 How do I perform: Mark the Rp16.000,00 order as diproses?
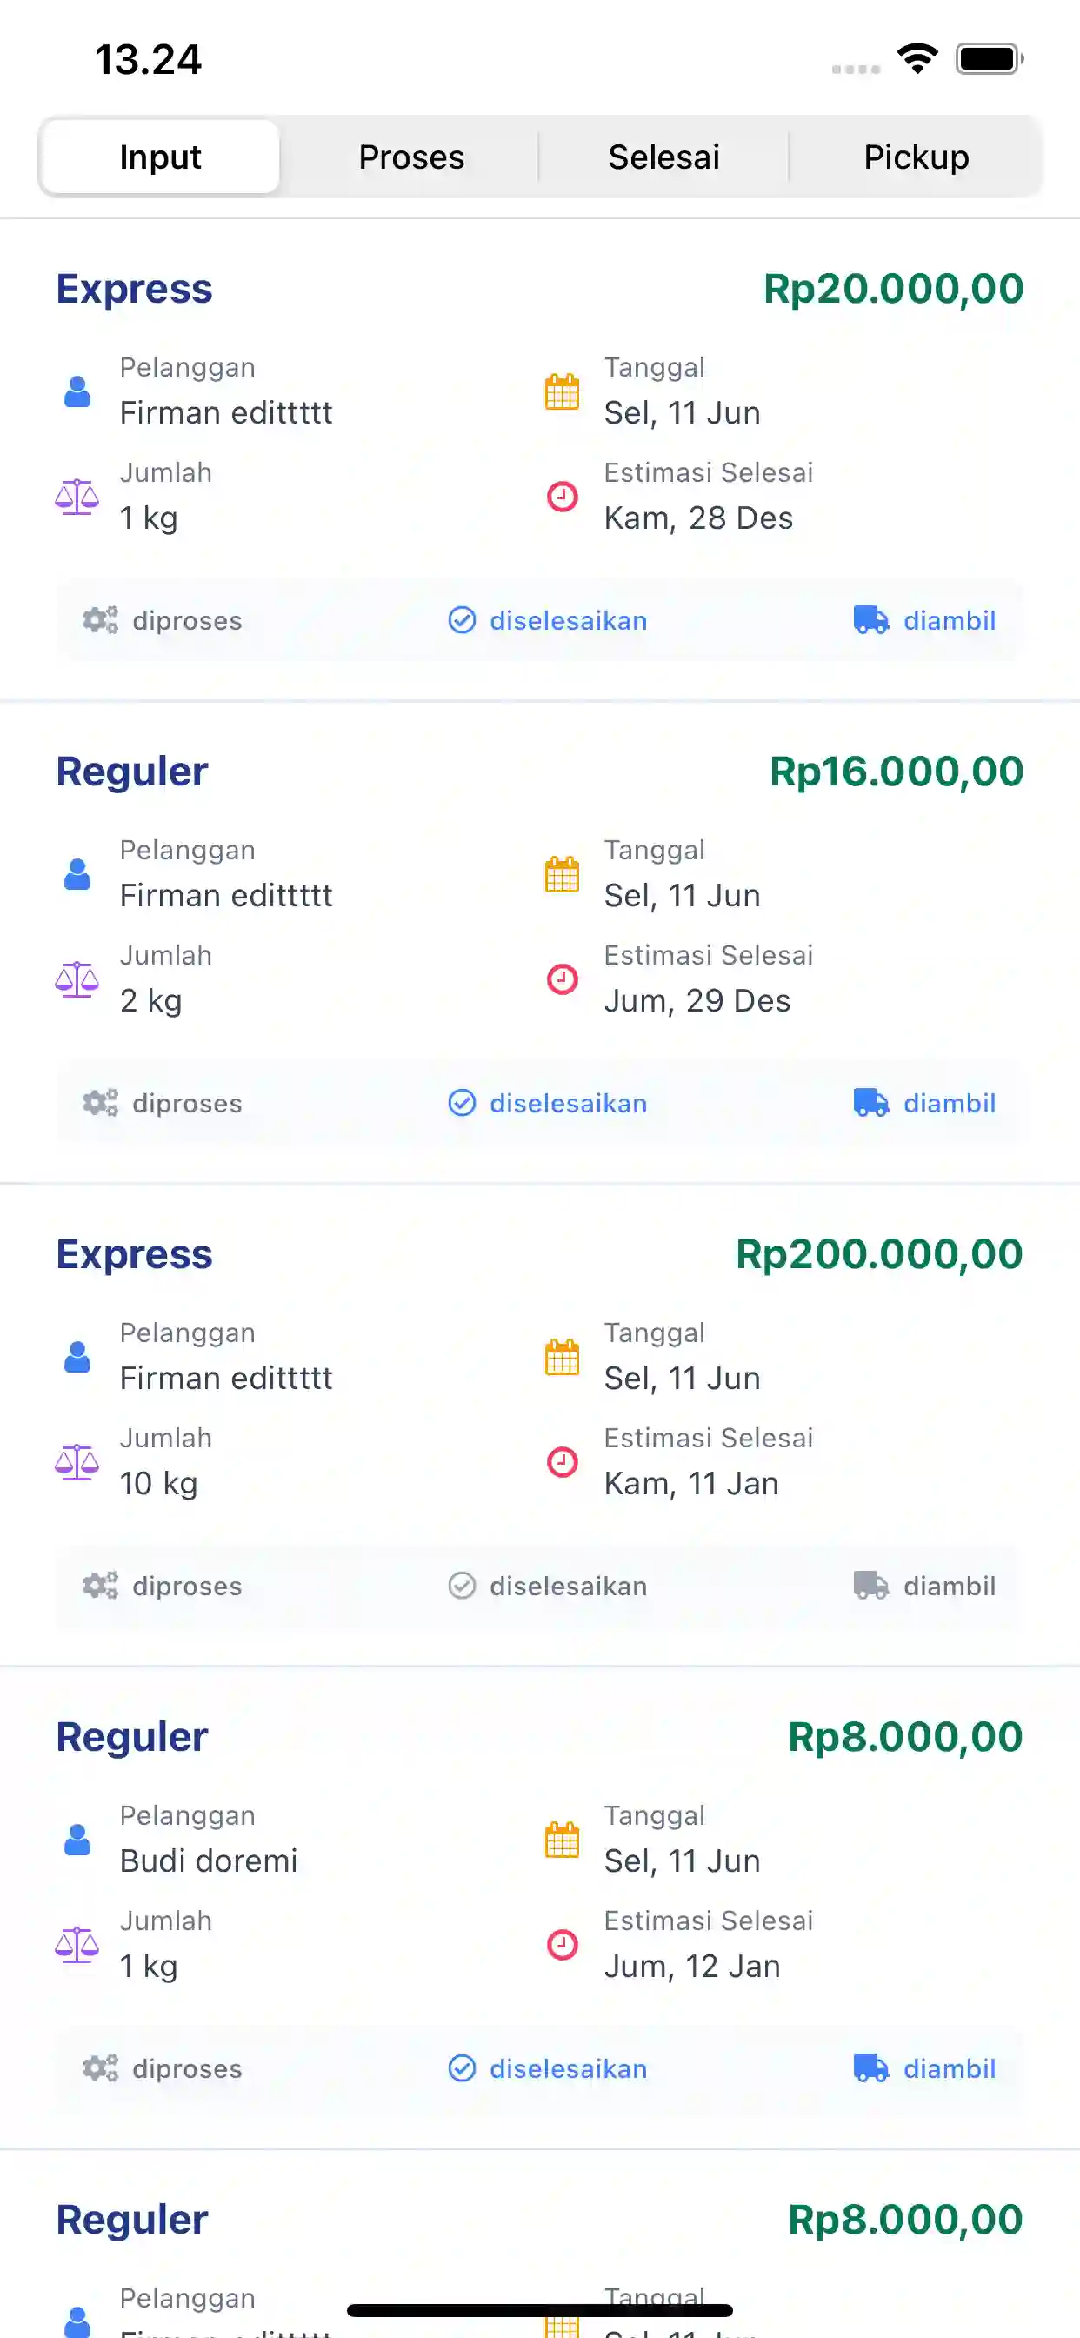coord(163,1103)
